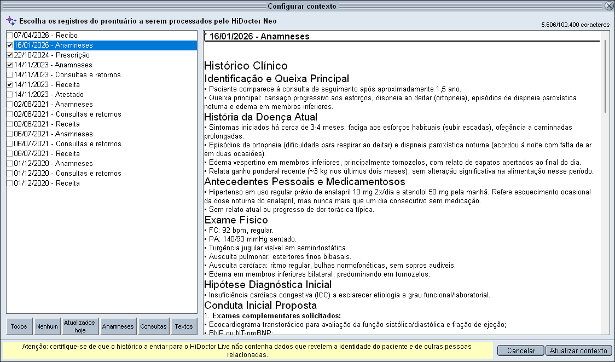Click the 'Hipótese Diagnóstica Inicial' heading
Viewport: 615px width, 362px height.
pos(268,285)
